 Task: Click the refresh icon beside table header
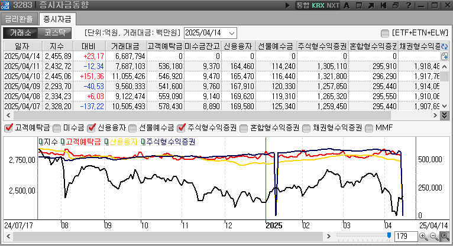pos(444,47)
